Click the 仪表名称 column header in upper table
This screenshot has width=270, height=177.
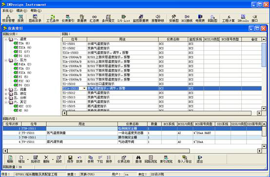[173, 39]
